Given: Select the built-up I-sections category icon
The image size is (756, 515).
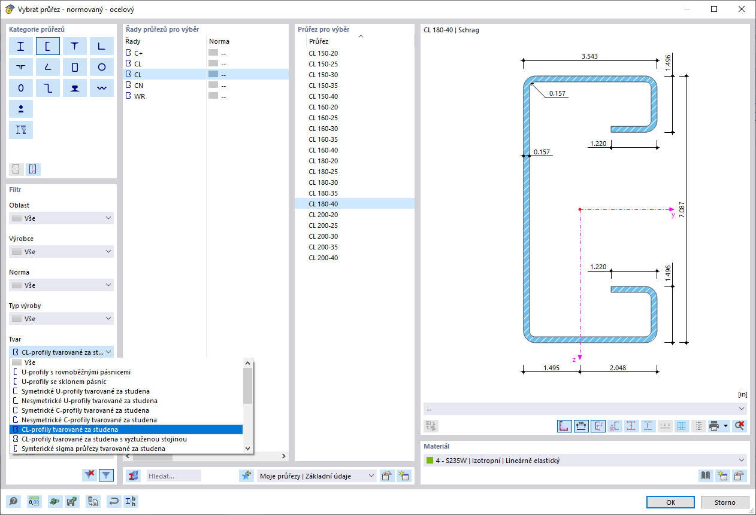Looking at the screenshot, I should click(x=21, y=130).
